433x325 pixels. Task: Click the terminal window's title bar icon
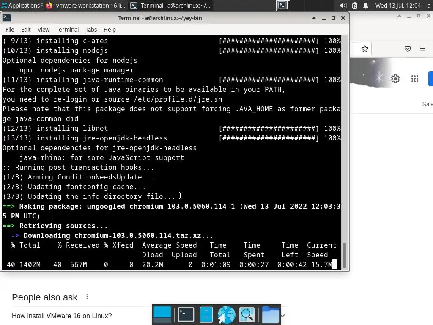point(7,18)
